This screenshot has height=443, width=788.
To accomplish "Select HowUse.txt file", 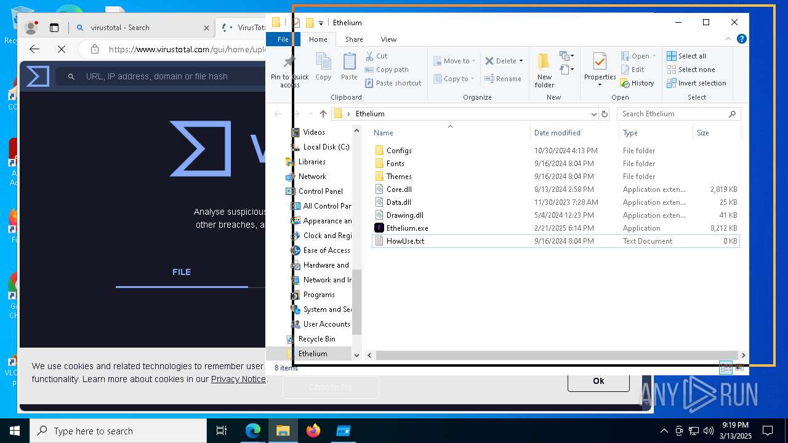I will 405,241.
